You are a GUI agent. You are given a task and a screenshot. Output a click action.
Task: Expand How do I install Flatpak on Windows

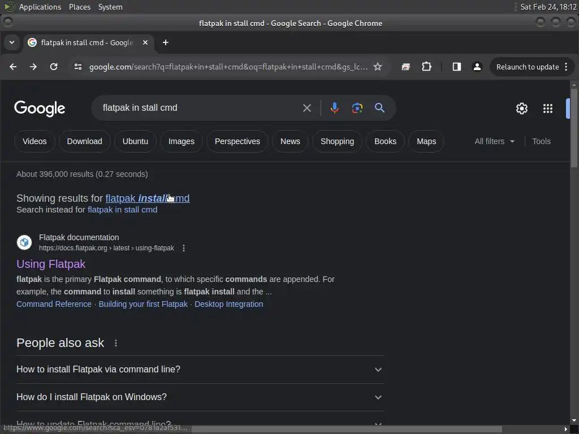click(200, 397)
